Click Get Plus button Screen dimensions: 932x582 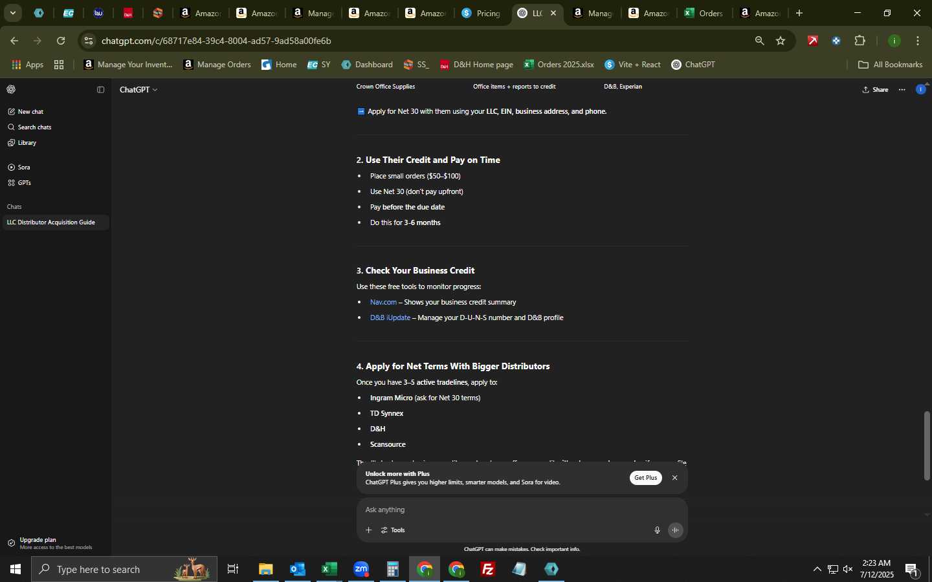[645, 478]
